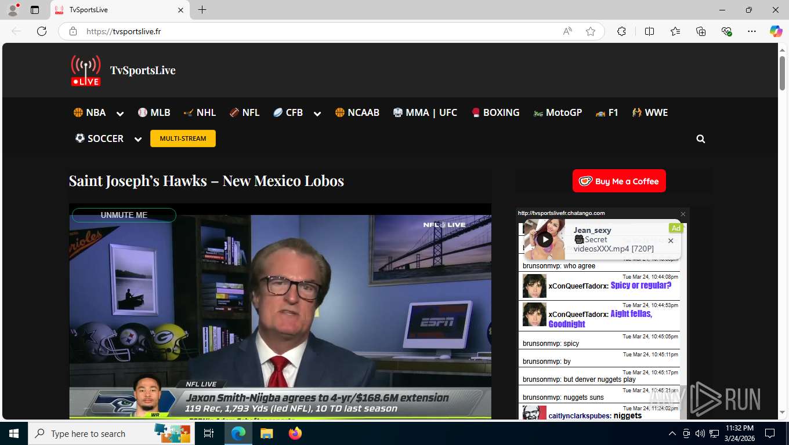Screen dimensions: 789x445
Task: Open Browser essentials heart icon
Action: pos(726,31)
